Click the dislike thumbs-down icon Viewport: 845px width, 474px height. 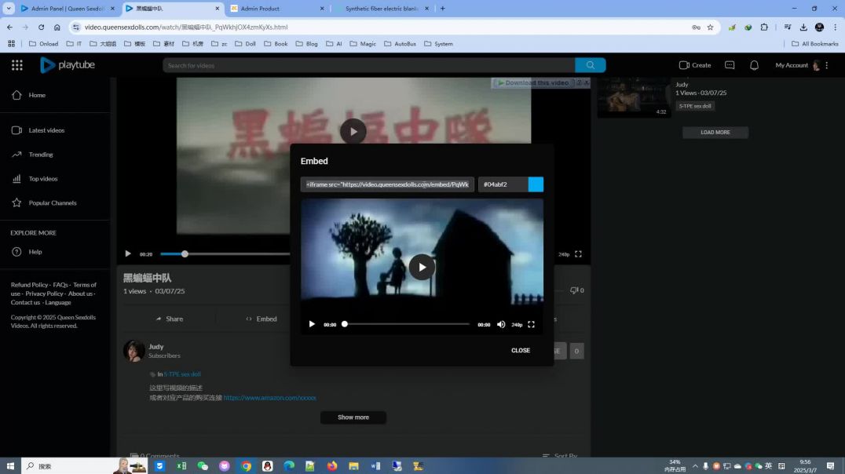(x=574, y=290)
